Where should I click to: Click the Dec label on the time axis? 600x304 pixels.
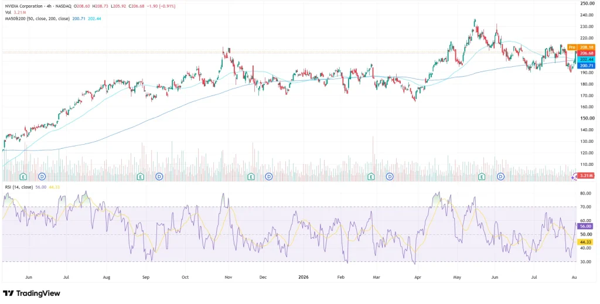click(263, 276)
